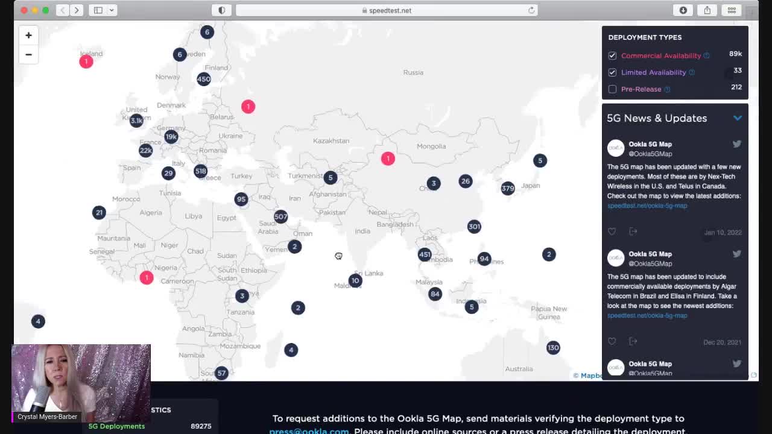This screenshot has width=772, height=434.
Task: Select the 84 cluster near Malaysia
Action: click(435, 294)
